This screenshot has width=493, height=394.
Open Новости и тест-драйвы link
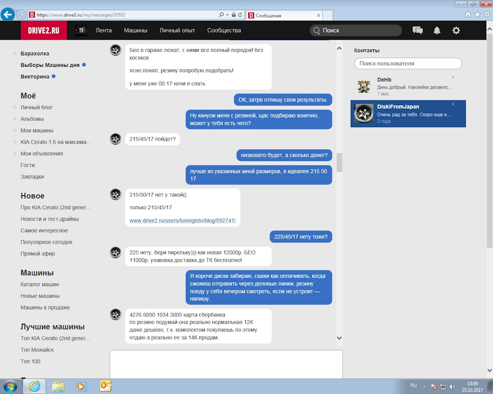[50, 219]
